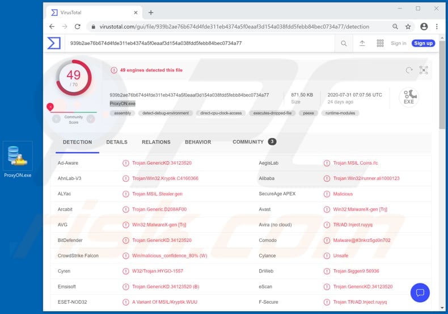Open the apps grid icon
448x314 pixels.
coord(380,43)
